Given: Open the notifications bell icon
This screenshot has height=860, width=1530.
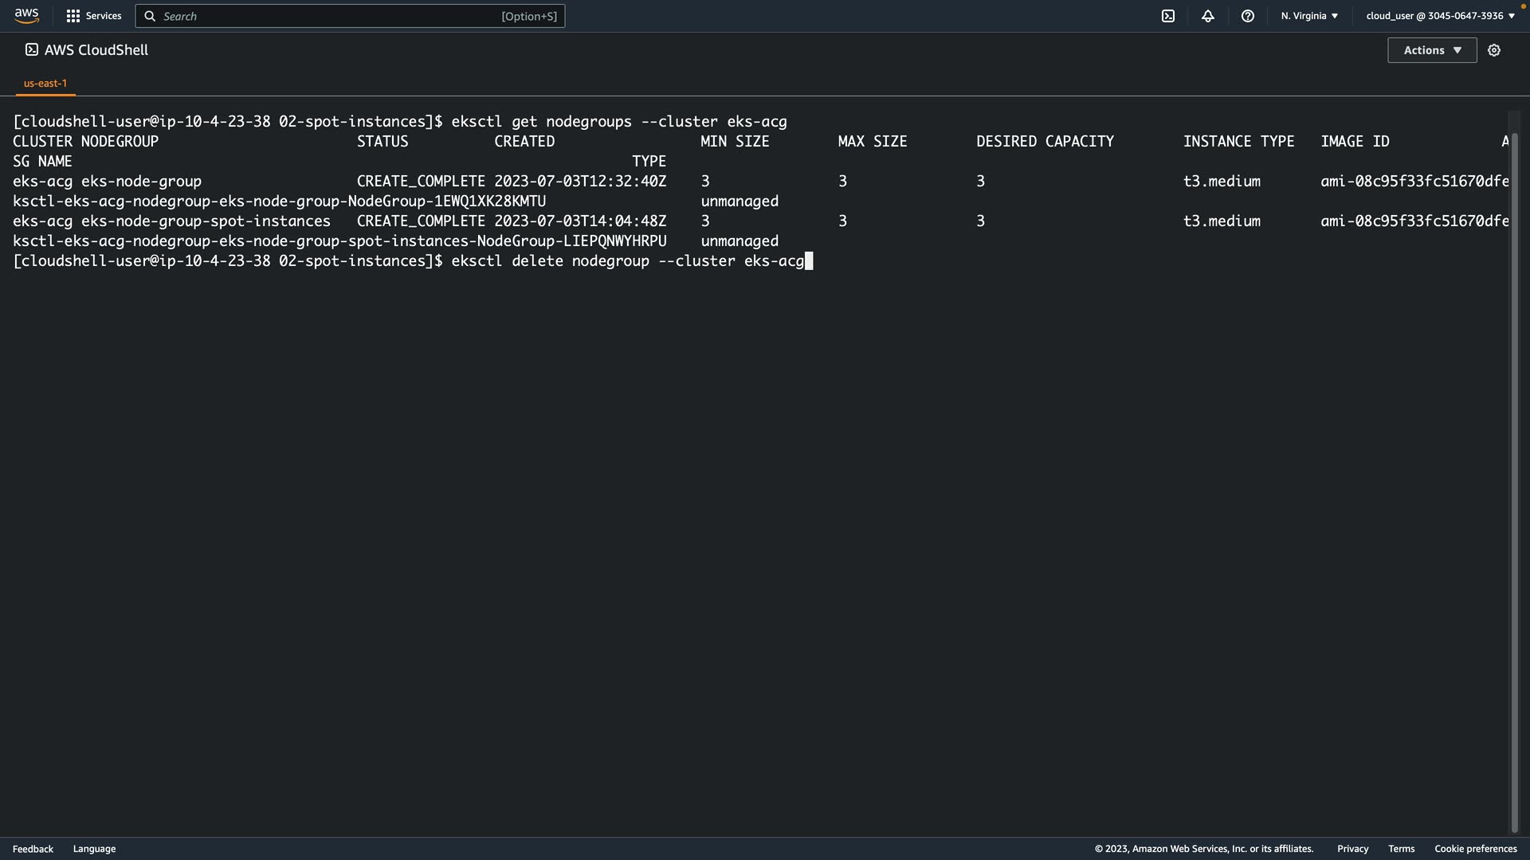Looking at the screenshot, I should pos(1208,16).
